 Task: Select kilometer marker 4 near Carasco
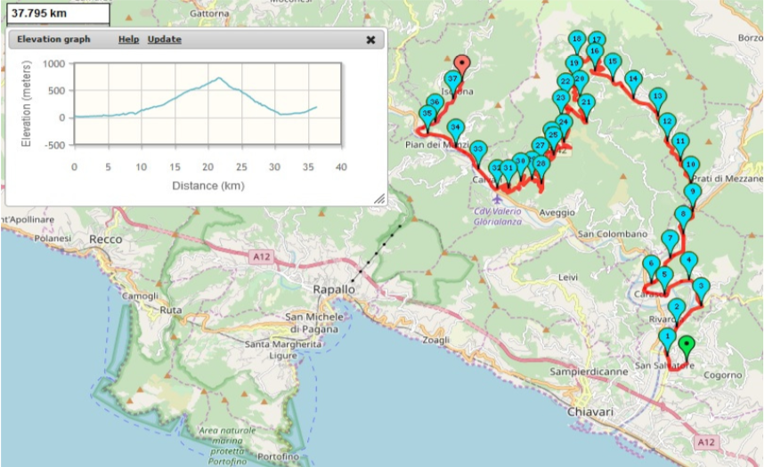coord(688,261)
